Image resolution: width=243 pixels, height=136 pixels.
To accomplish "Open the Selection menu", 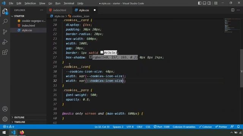I will click(x=30, y=3).
